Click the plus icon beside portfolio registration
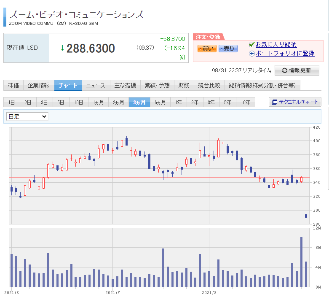Viewport: 329px width, 297px height. 252,54
